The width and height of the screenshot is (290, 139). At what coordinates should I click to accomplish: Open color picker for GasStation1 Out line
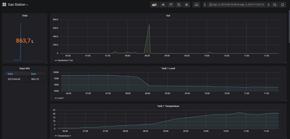point(56,60)
